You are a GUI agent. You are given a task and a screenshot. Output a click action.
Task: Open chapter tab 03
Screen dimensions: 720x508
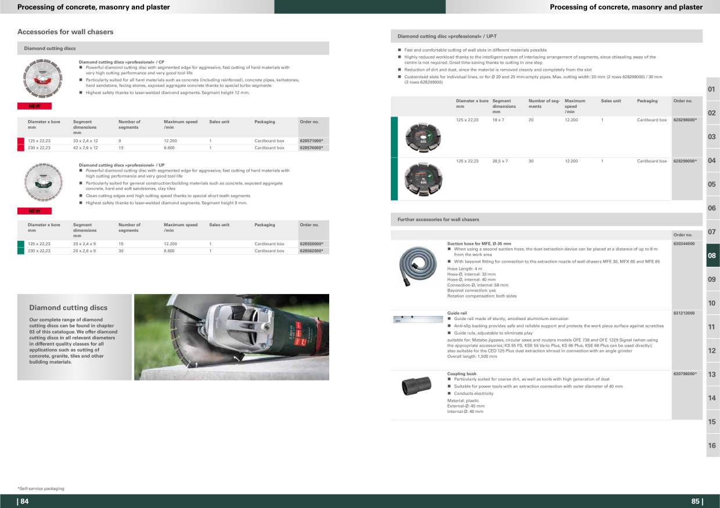712,136
